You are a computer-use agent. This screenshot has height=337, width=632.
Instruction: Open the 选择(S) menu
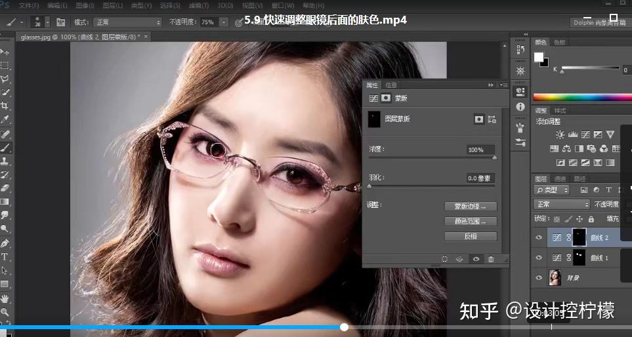point(170,6)
